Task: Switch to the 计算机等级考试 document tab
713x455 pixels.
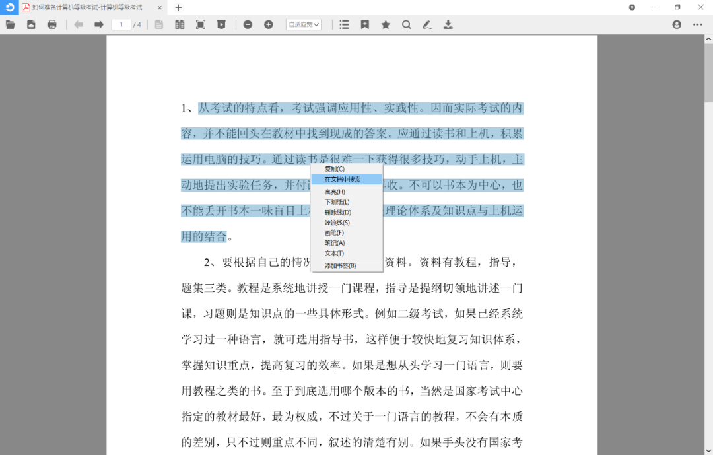Action: click(86, 7)
